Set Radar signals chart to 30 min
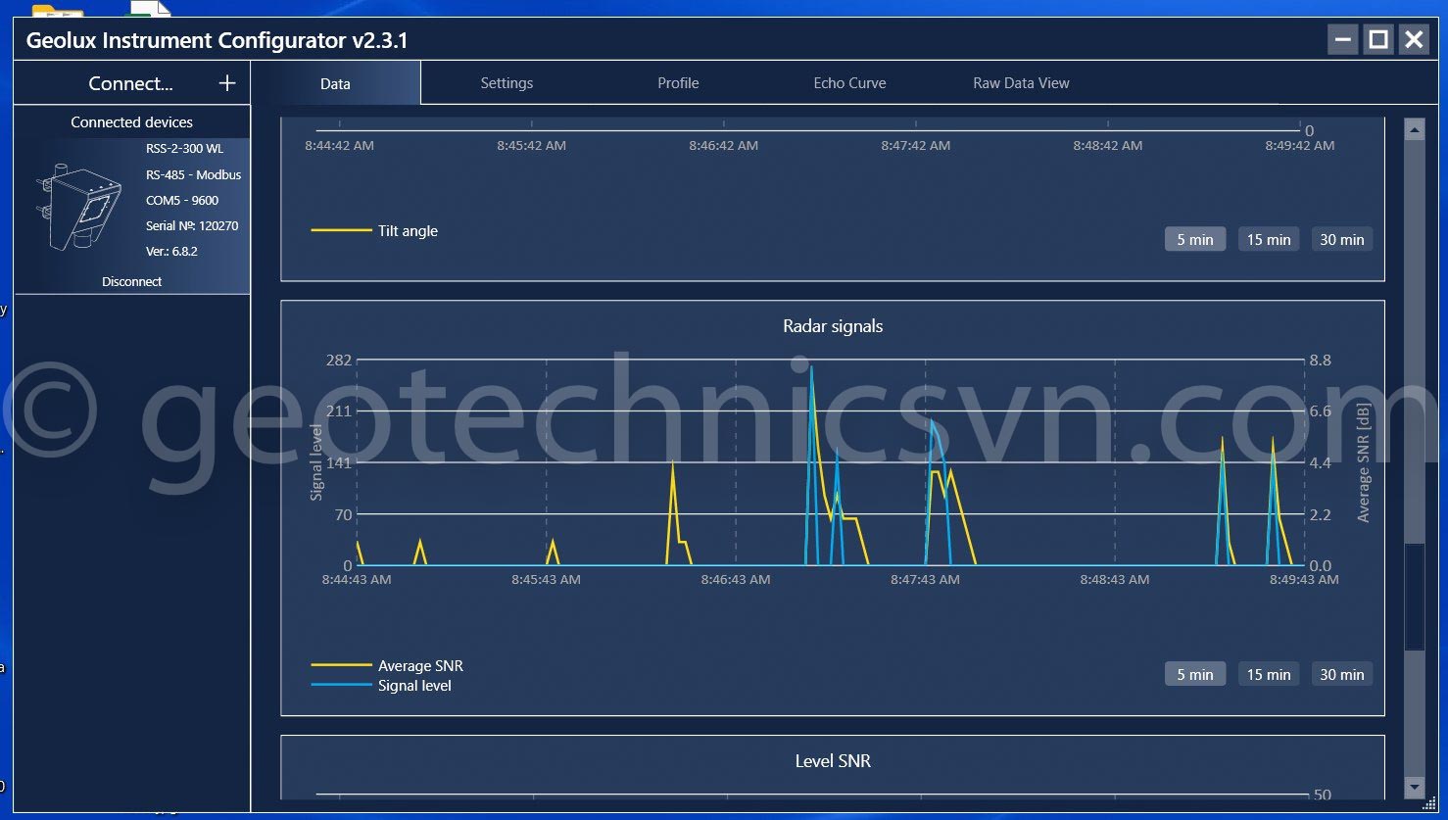 click(1341, 674)
